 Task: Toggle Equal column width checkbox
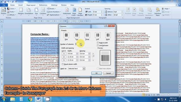coord(63,64)
